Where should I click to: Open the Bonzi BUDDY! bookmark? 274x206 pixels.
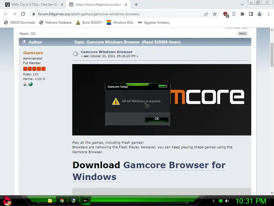pos(89,23)
